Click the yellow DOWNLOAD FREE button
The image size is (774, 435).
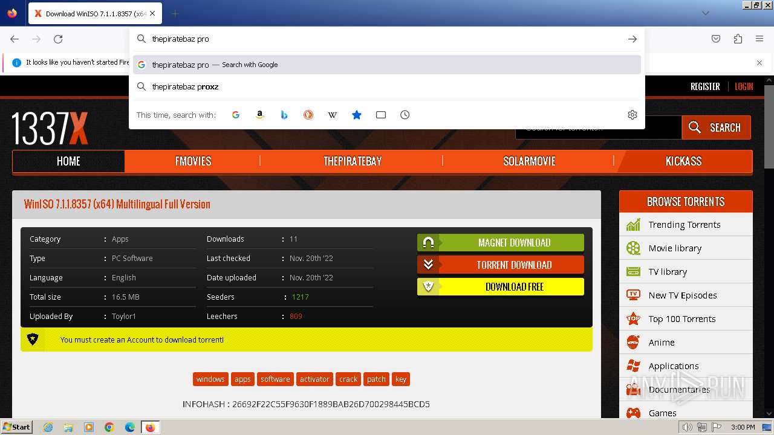[x=501, y=287]
